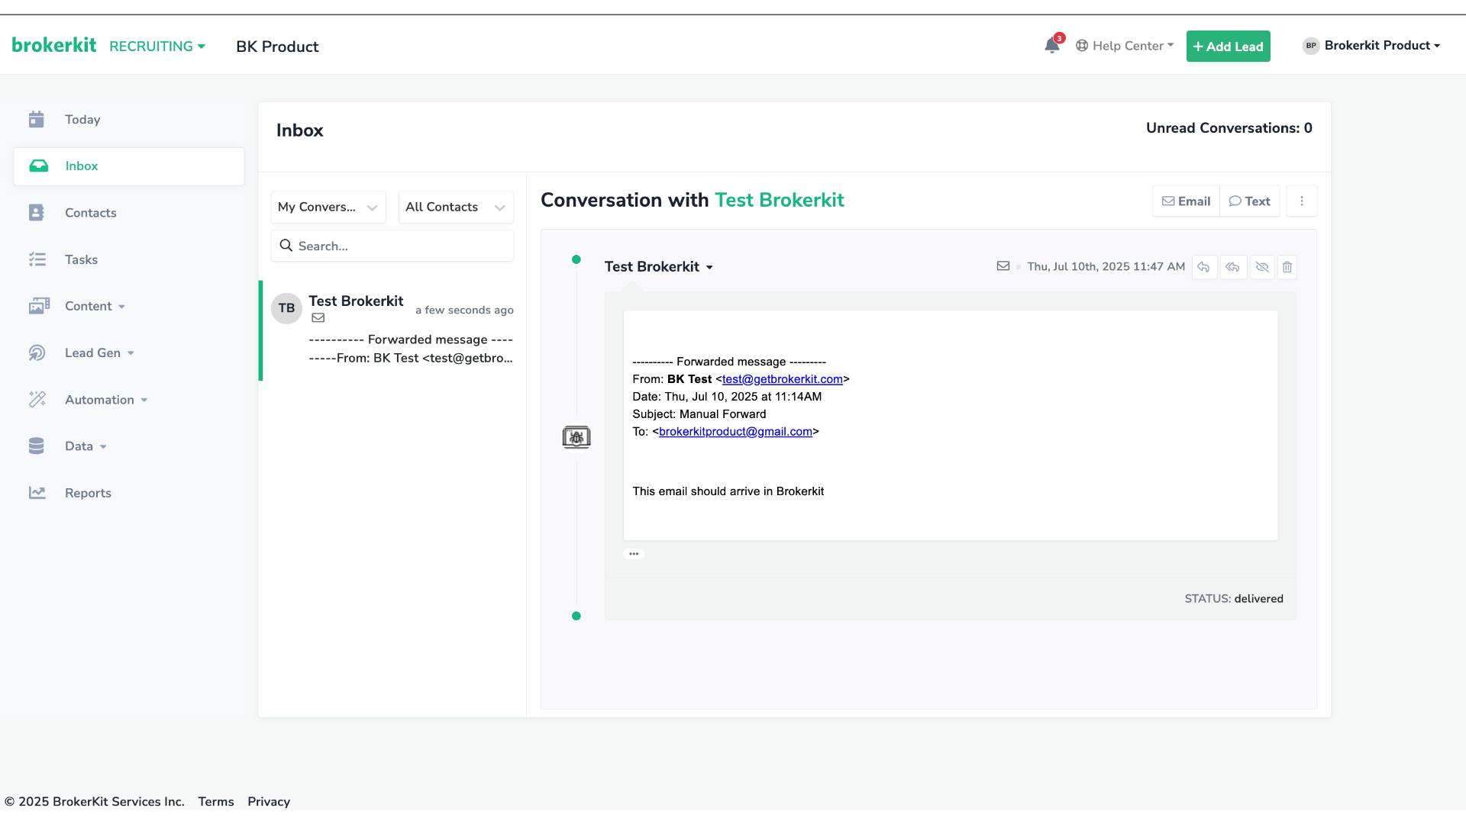Click the BP user avatar
This screenshot has height=824, width=1466.
coord(1311,46)
